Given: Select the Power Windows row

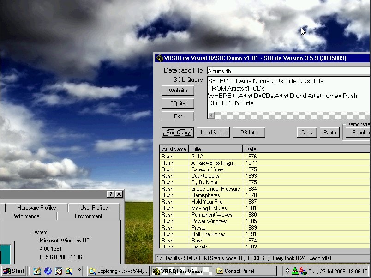Looking at the screenshot, I should pyautogui.click(x=264, y=221).
